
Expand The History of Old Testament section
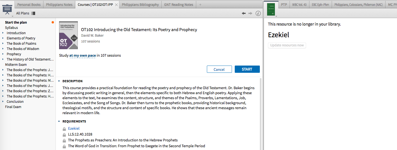pyautogui.click(x=3, y=59)
